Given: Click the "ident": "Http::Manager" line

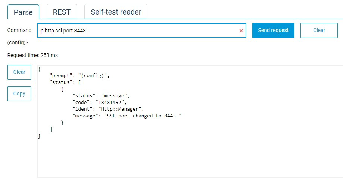Looking at the screenshot, I should (x=108, y=109).
